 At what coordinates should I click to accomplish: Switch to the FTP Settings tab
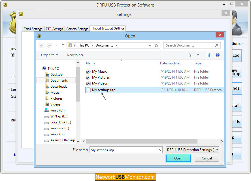[54, 29]
